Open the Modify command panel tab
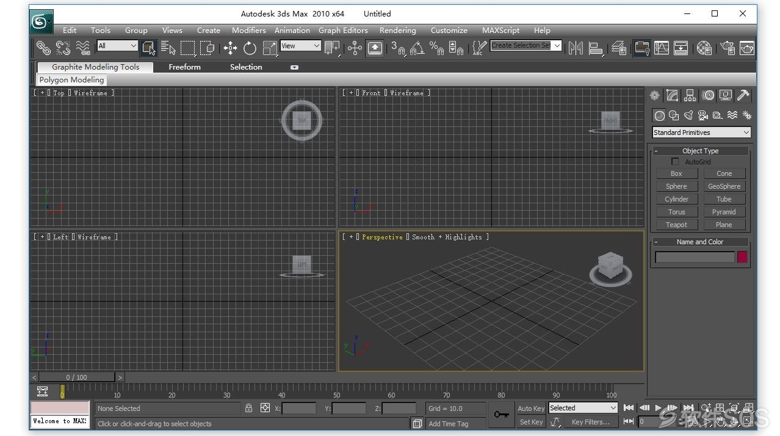Viewport: 780px width, 436px height. click(x=672, y=95)
